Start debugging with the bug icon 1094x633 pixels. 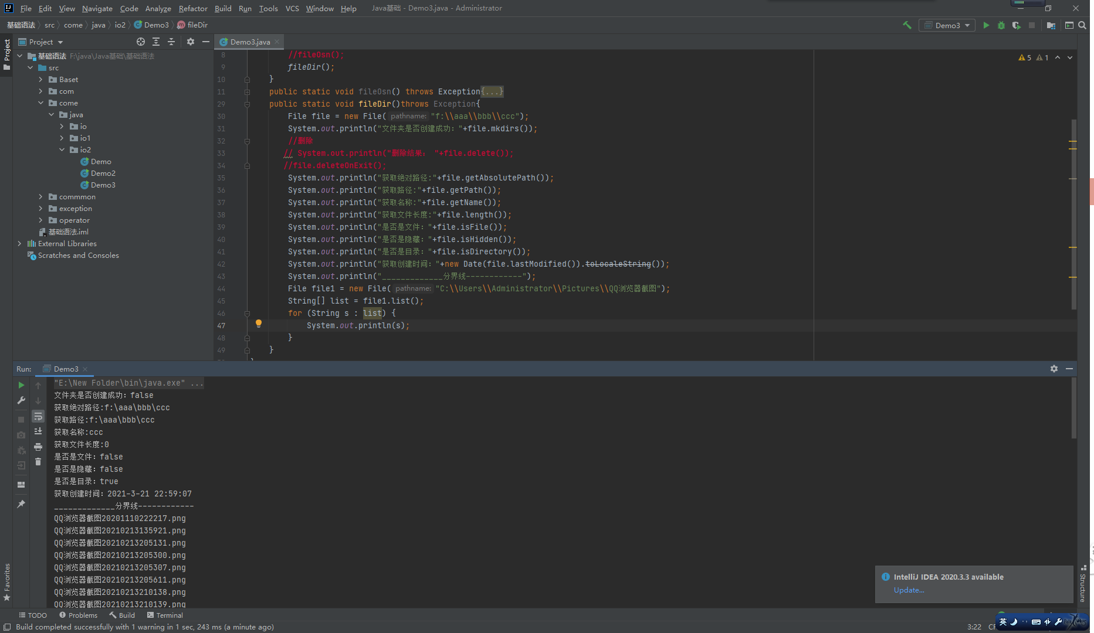click(1001, 25)
